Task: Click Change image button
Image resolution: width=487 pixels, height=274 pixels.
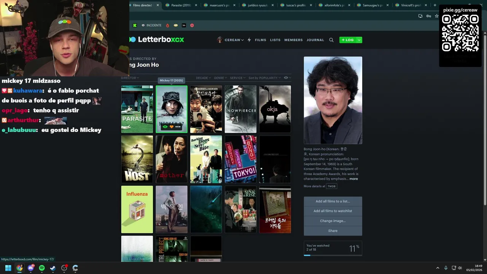Action: tap(333, 221)
